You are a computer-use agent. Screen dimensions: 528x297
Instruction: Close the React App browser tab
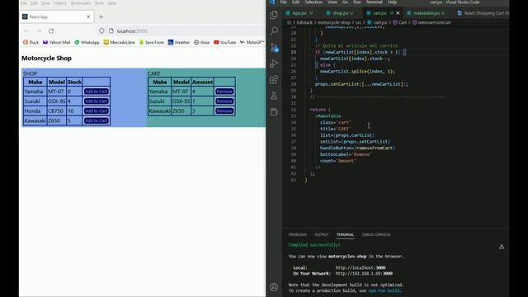[x=88, y=16]
